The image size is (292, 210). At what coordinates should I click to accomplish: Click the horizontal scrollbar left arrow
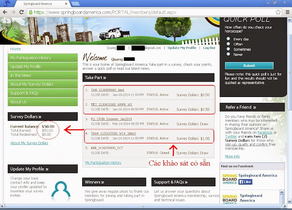pyautogui.click(x=2, y=206)
